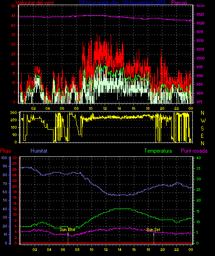Click the 'Pluja' rain legend label

pos(6,151)
